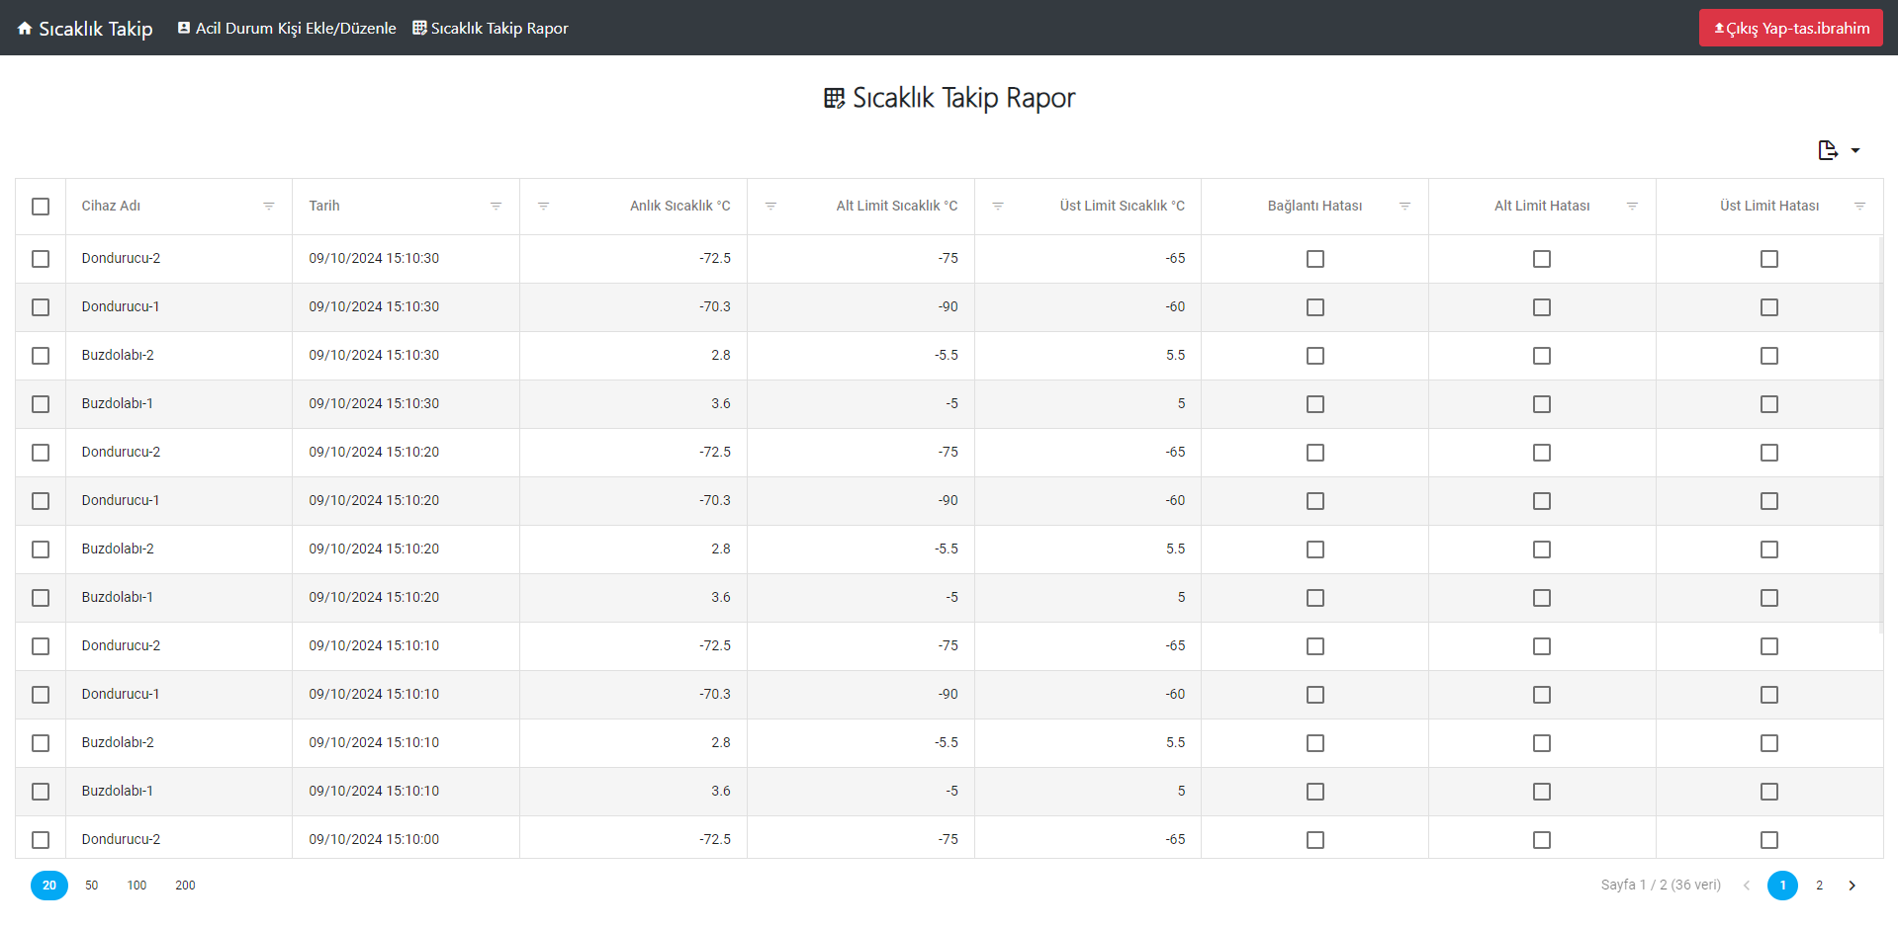Set page size to 50 rows

click(91, 886)
